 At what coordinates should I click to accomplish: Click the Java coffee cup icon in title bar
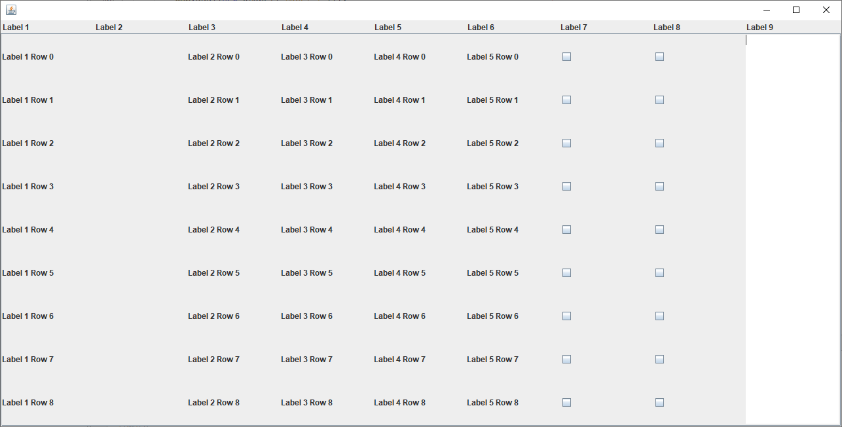click(11, 10)
